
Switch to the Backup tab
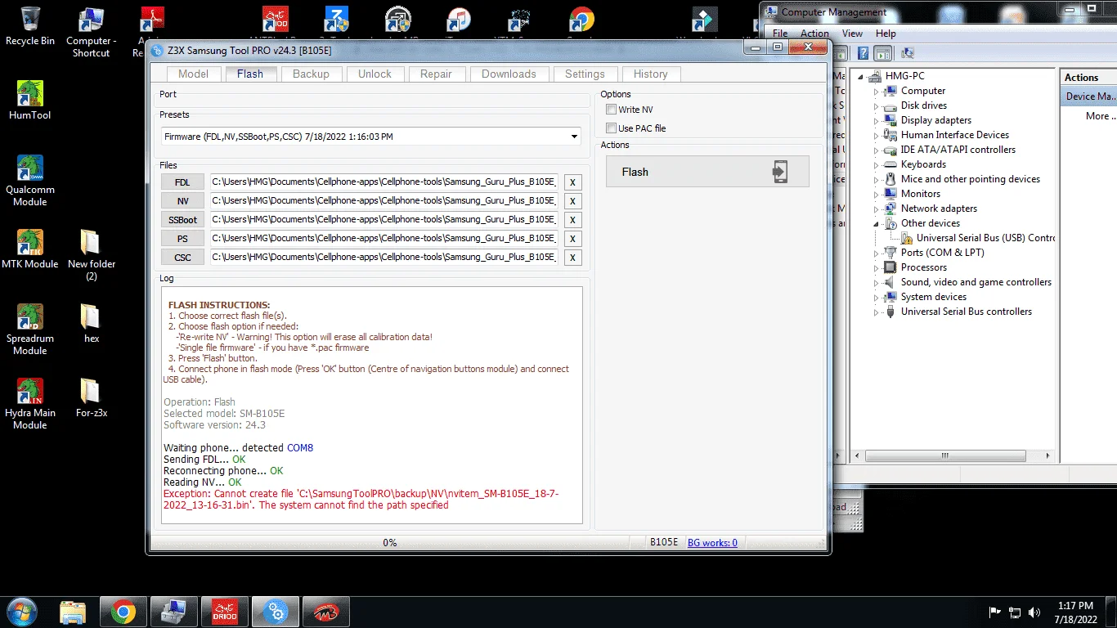(x=311, y=74)
